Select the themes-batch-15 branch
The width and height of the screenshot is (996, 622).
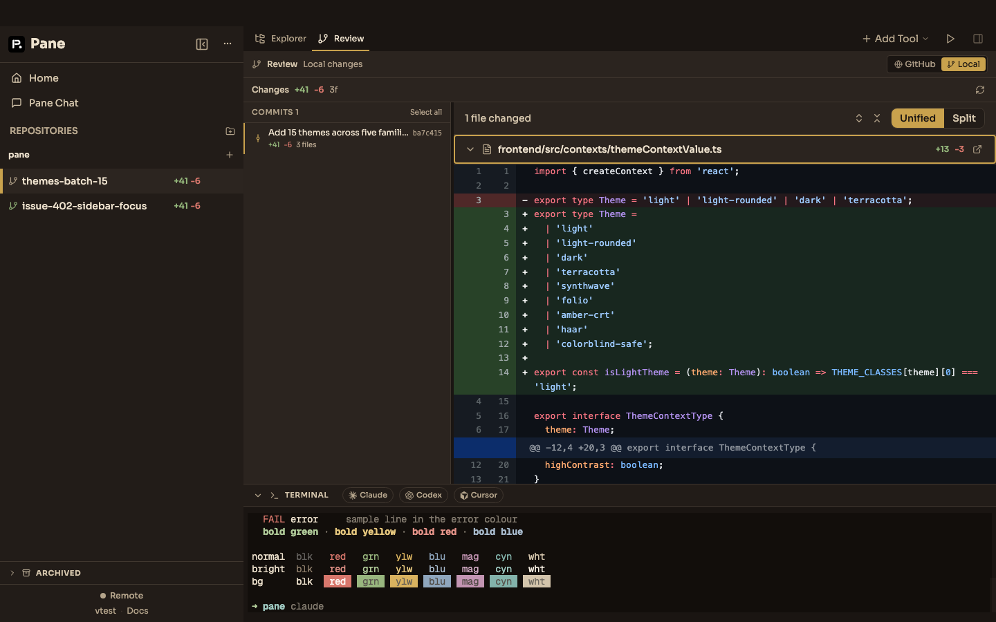[122, 181]
